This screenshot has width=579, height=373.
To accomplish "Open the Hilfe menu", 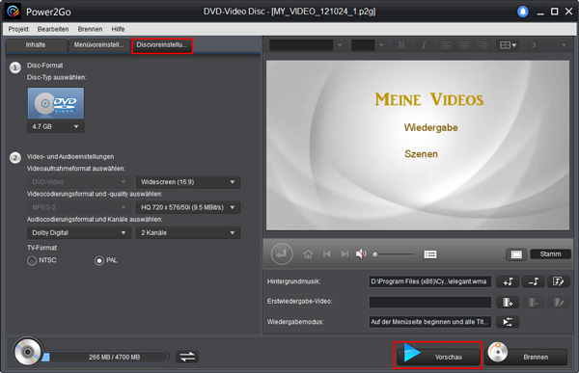I will (118, 29).
